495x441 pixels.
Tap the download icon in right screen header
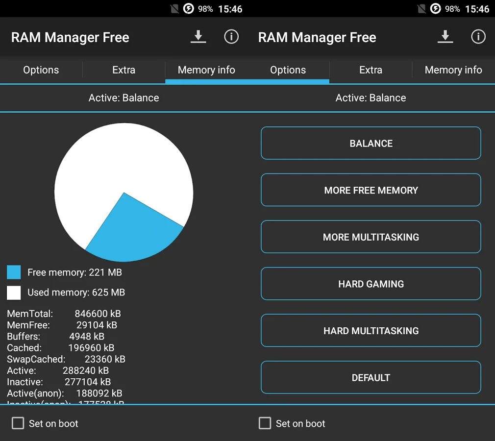pos(445,37)
